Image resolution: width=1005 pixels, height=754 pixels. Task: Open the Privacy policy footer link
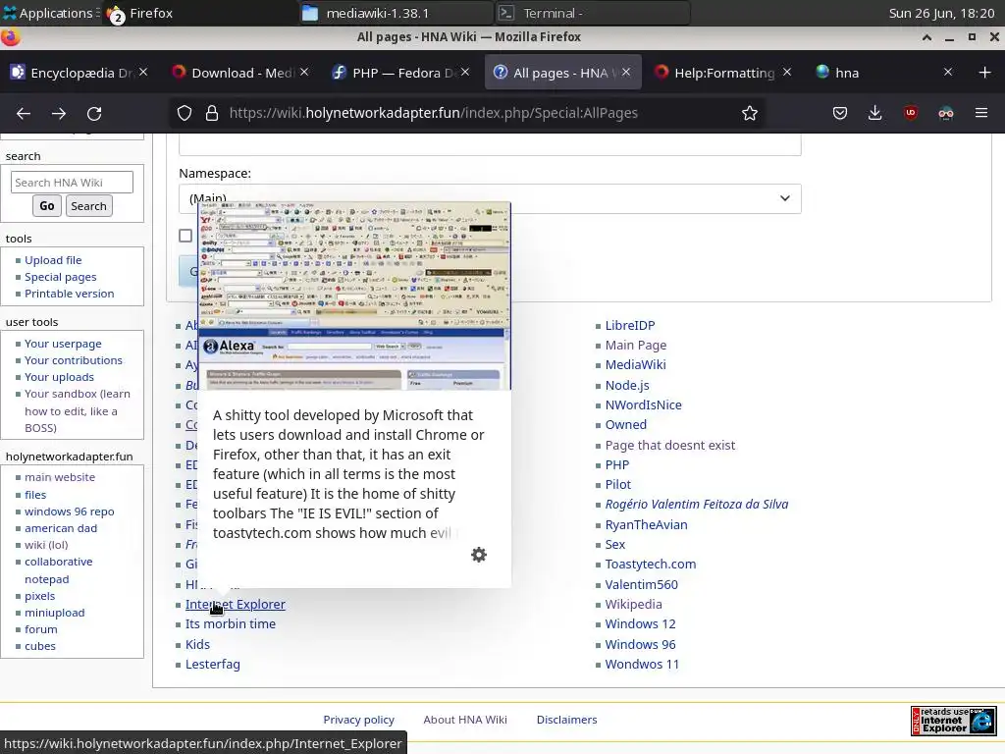[x=359, y=720]
